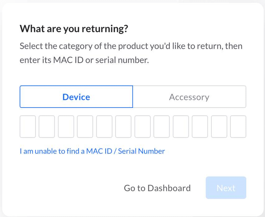Click the seventh MAC ID character box

(x=142, y=126)
